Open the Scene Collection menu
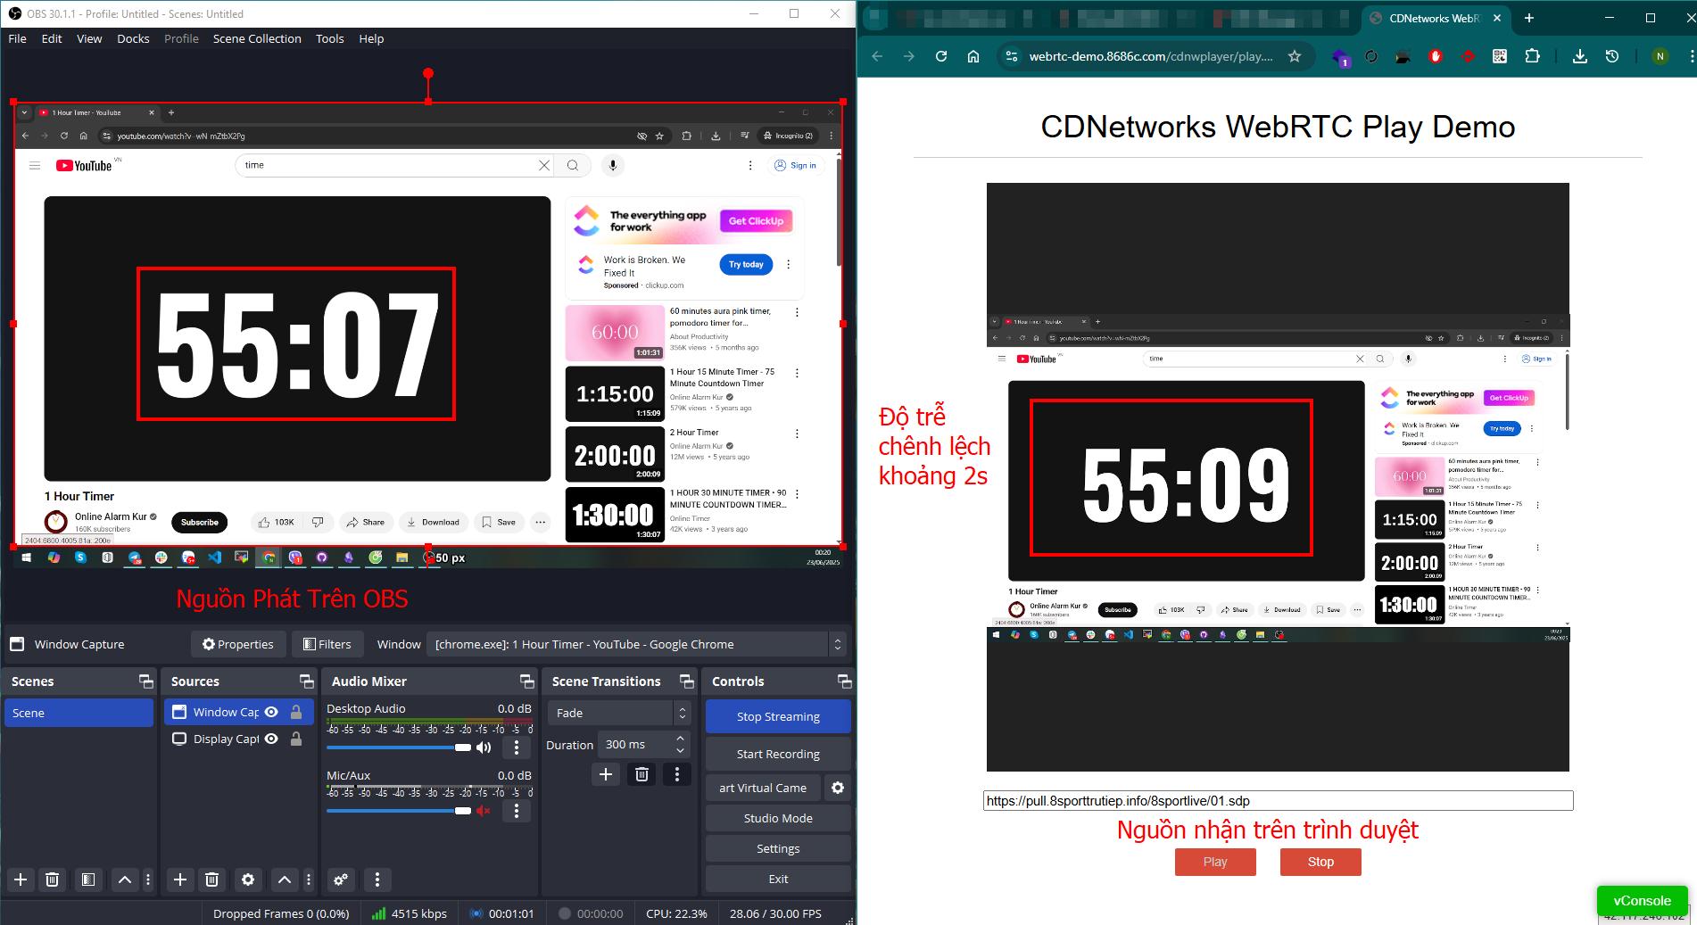1697x925 pixels. coord(257,38)
